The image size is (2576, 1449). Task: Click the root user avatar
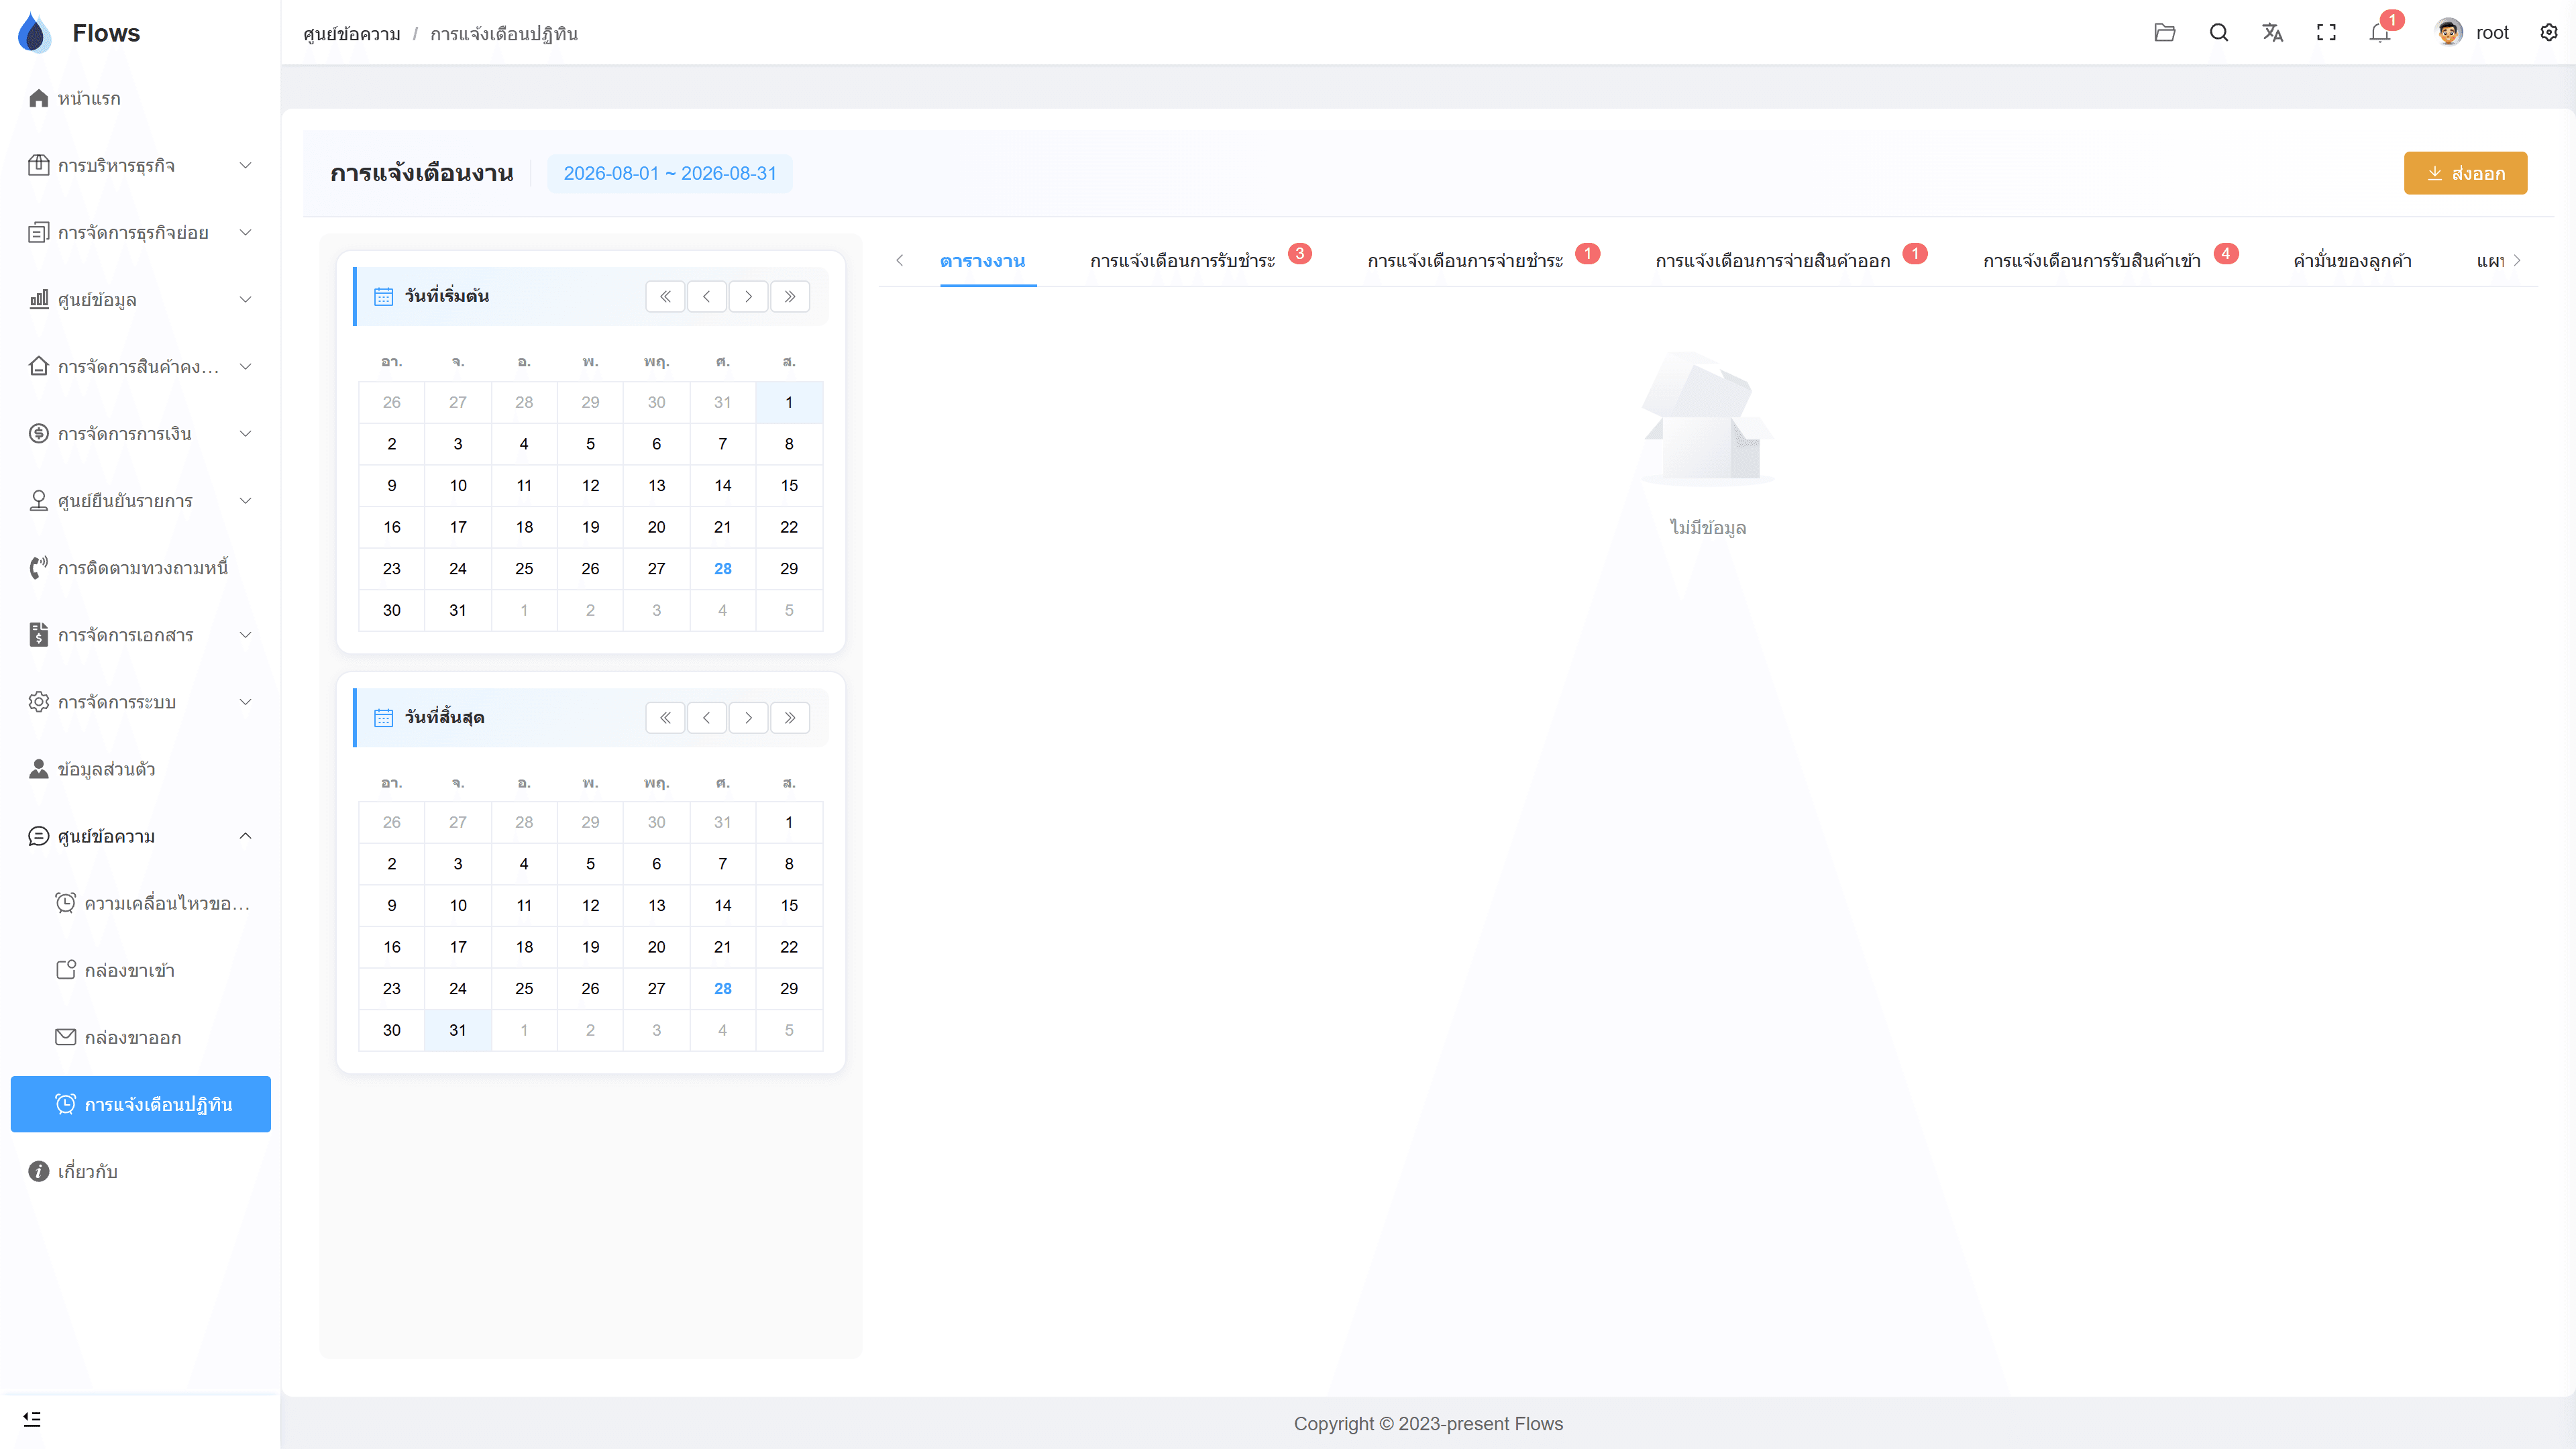click(2448, 33)
